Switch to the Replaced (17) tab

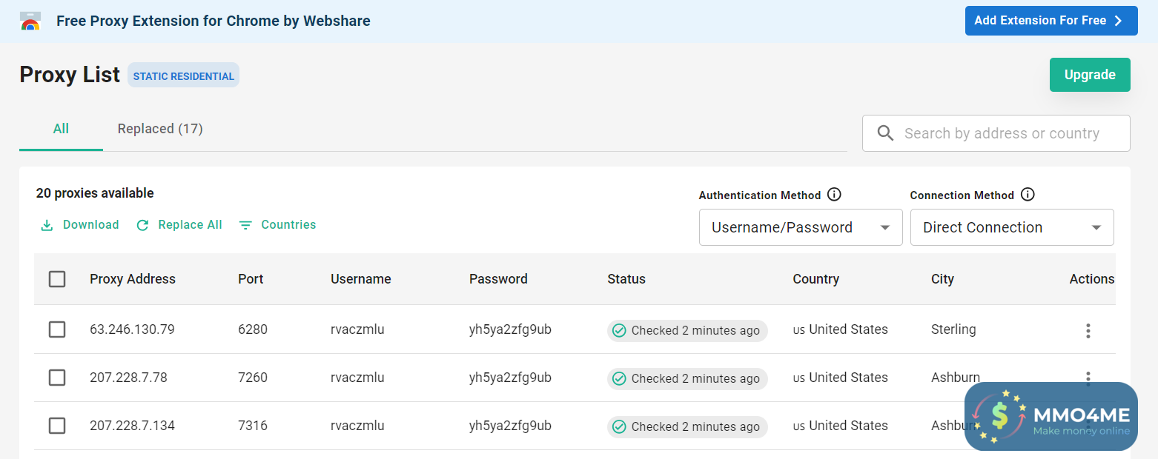tap(160, 129)
